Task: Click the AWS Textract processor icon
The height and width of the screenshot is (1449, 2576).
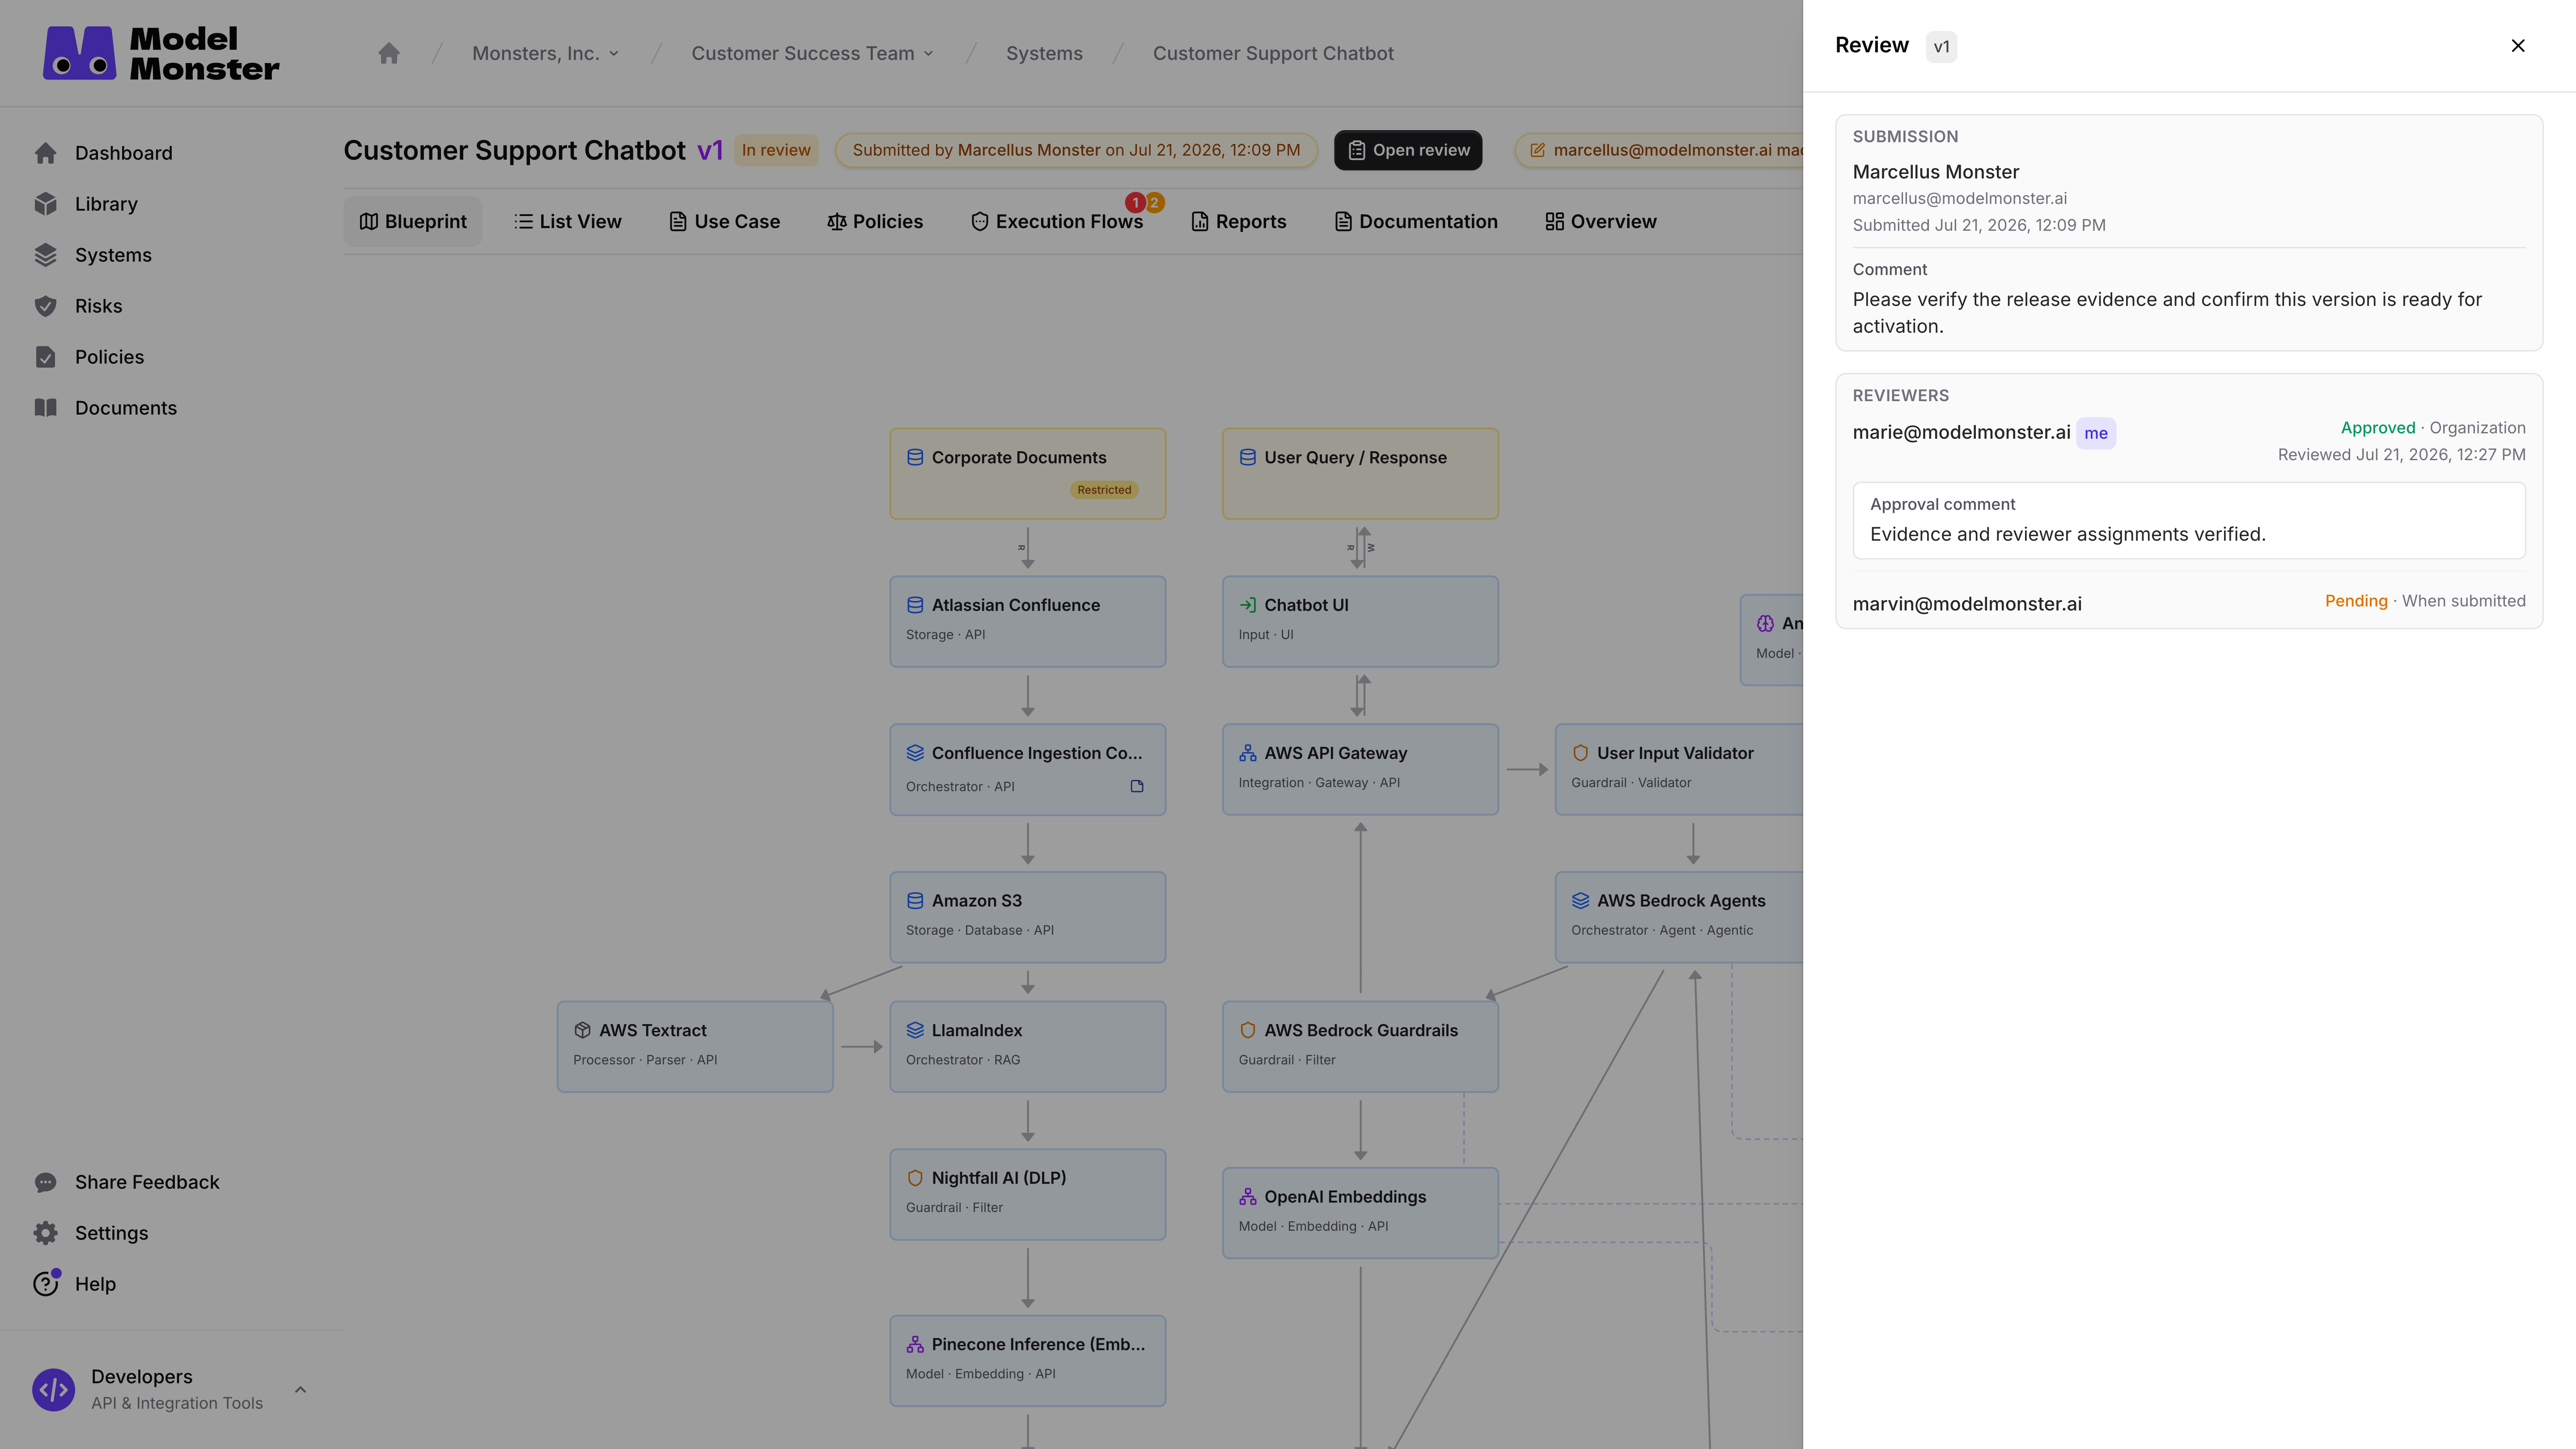Action: pos(583,1030)
